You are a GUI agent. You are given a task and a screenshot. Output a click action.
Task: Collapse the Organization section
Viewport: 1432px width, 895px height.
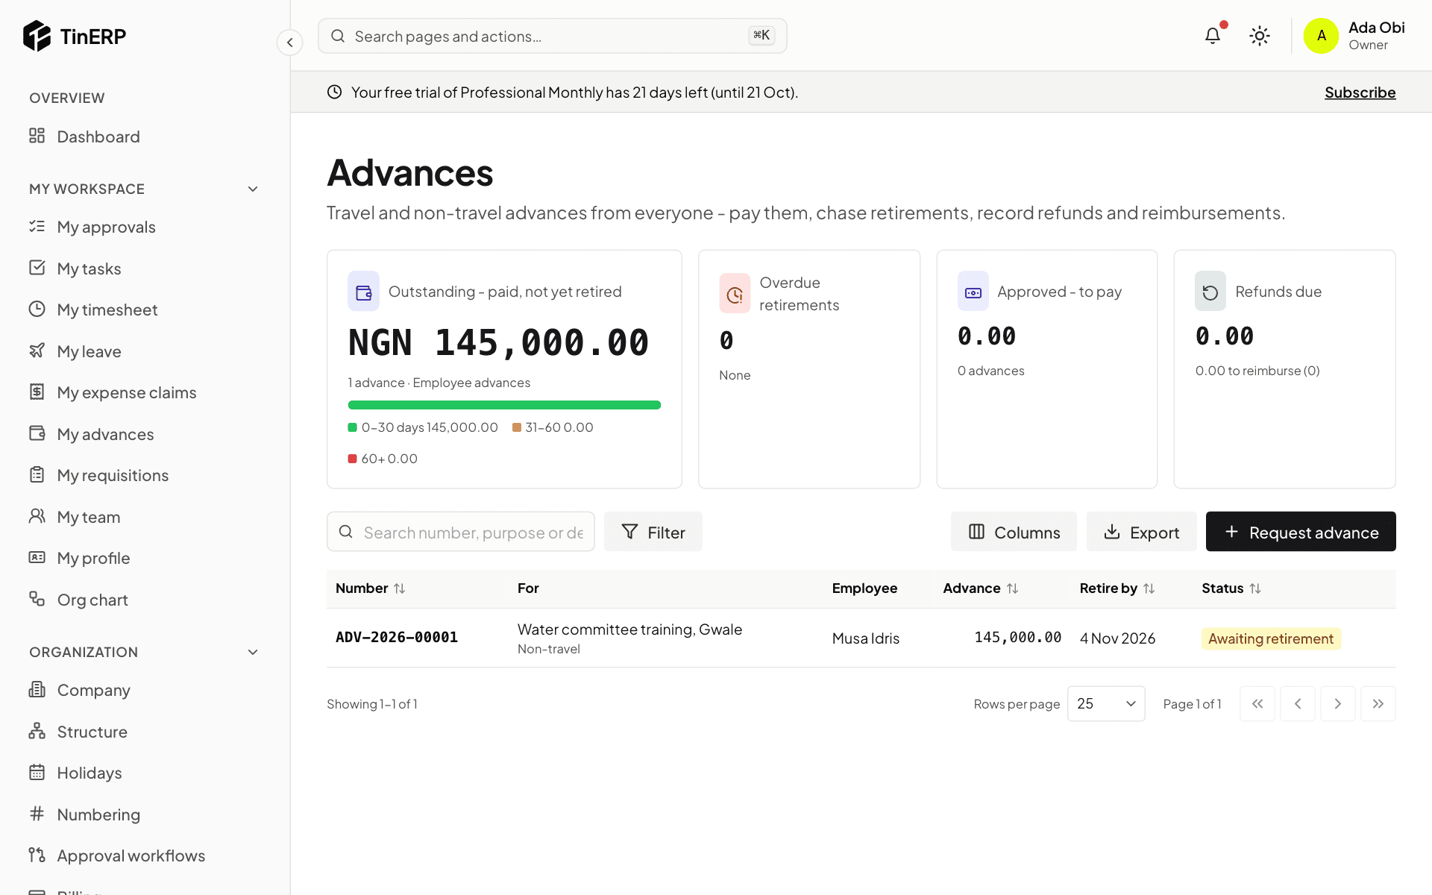[253, 653]
